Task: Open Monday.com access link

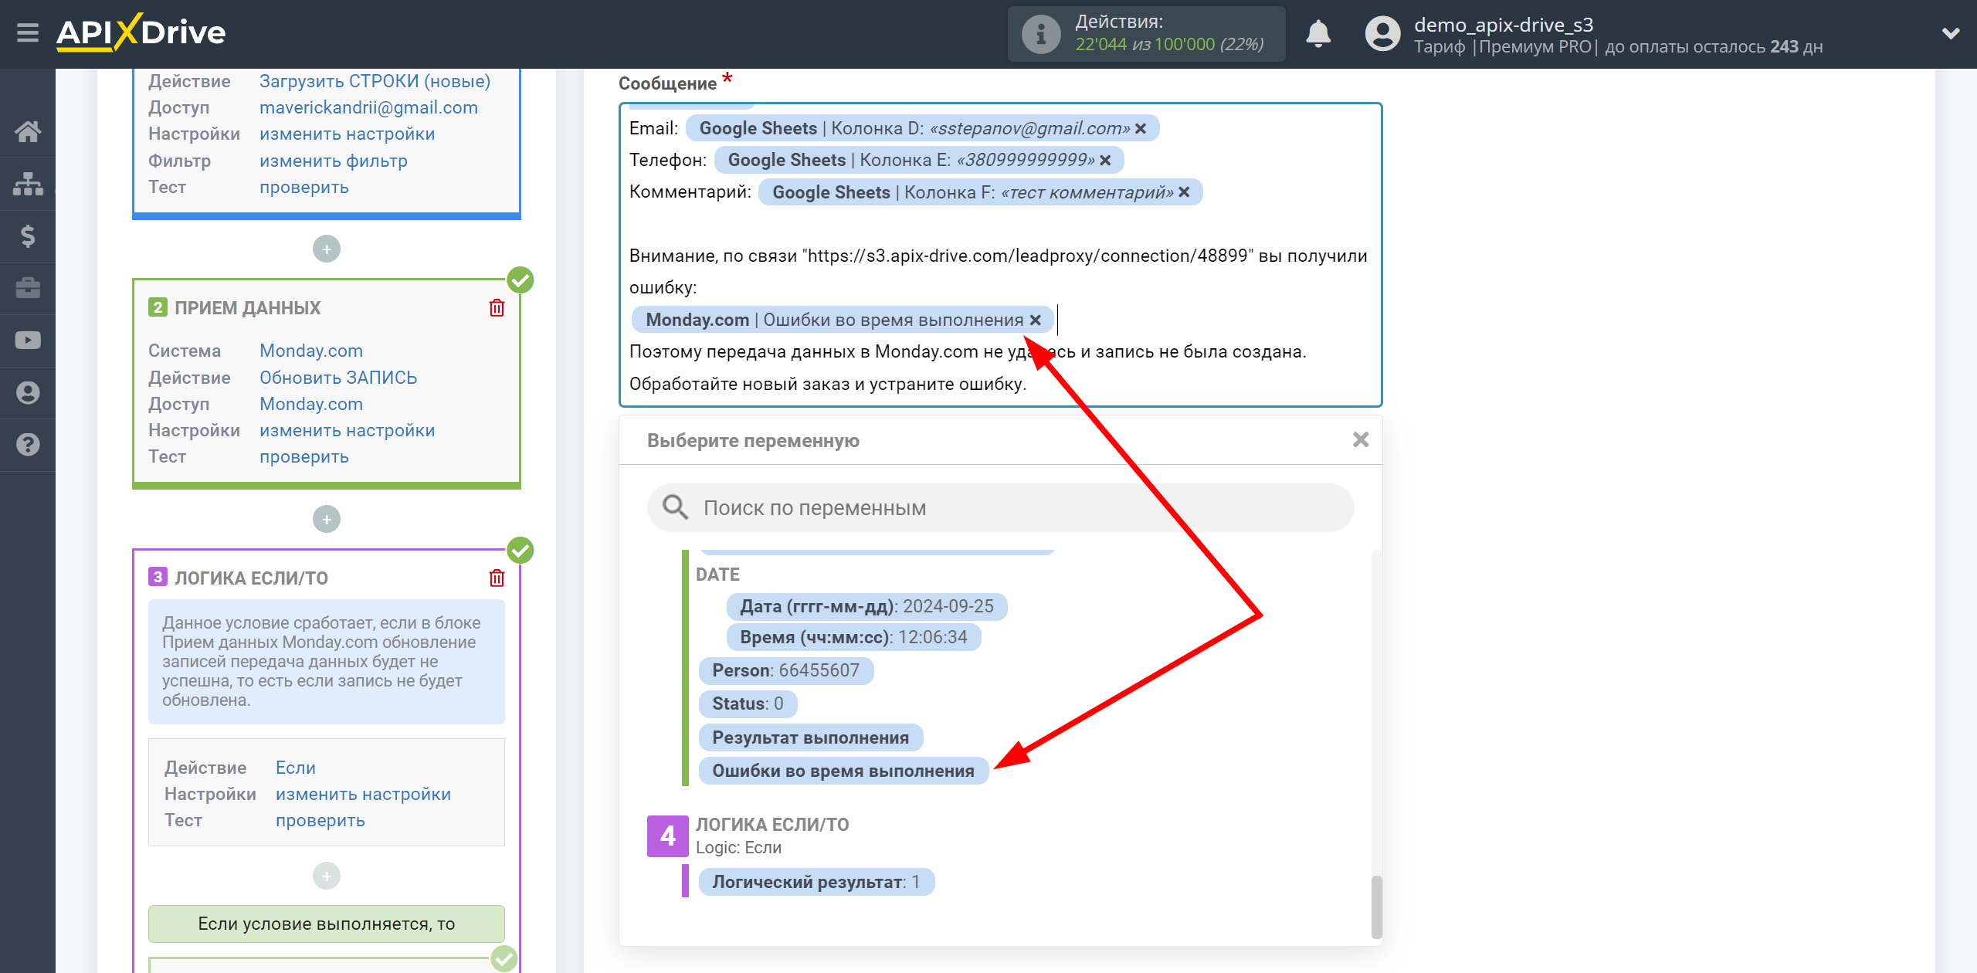Action: click(310, 404)
